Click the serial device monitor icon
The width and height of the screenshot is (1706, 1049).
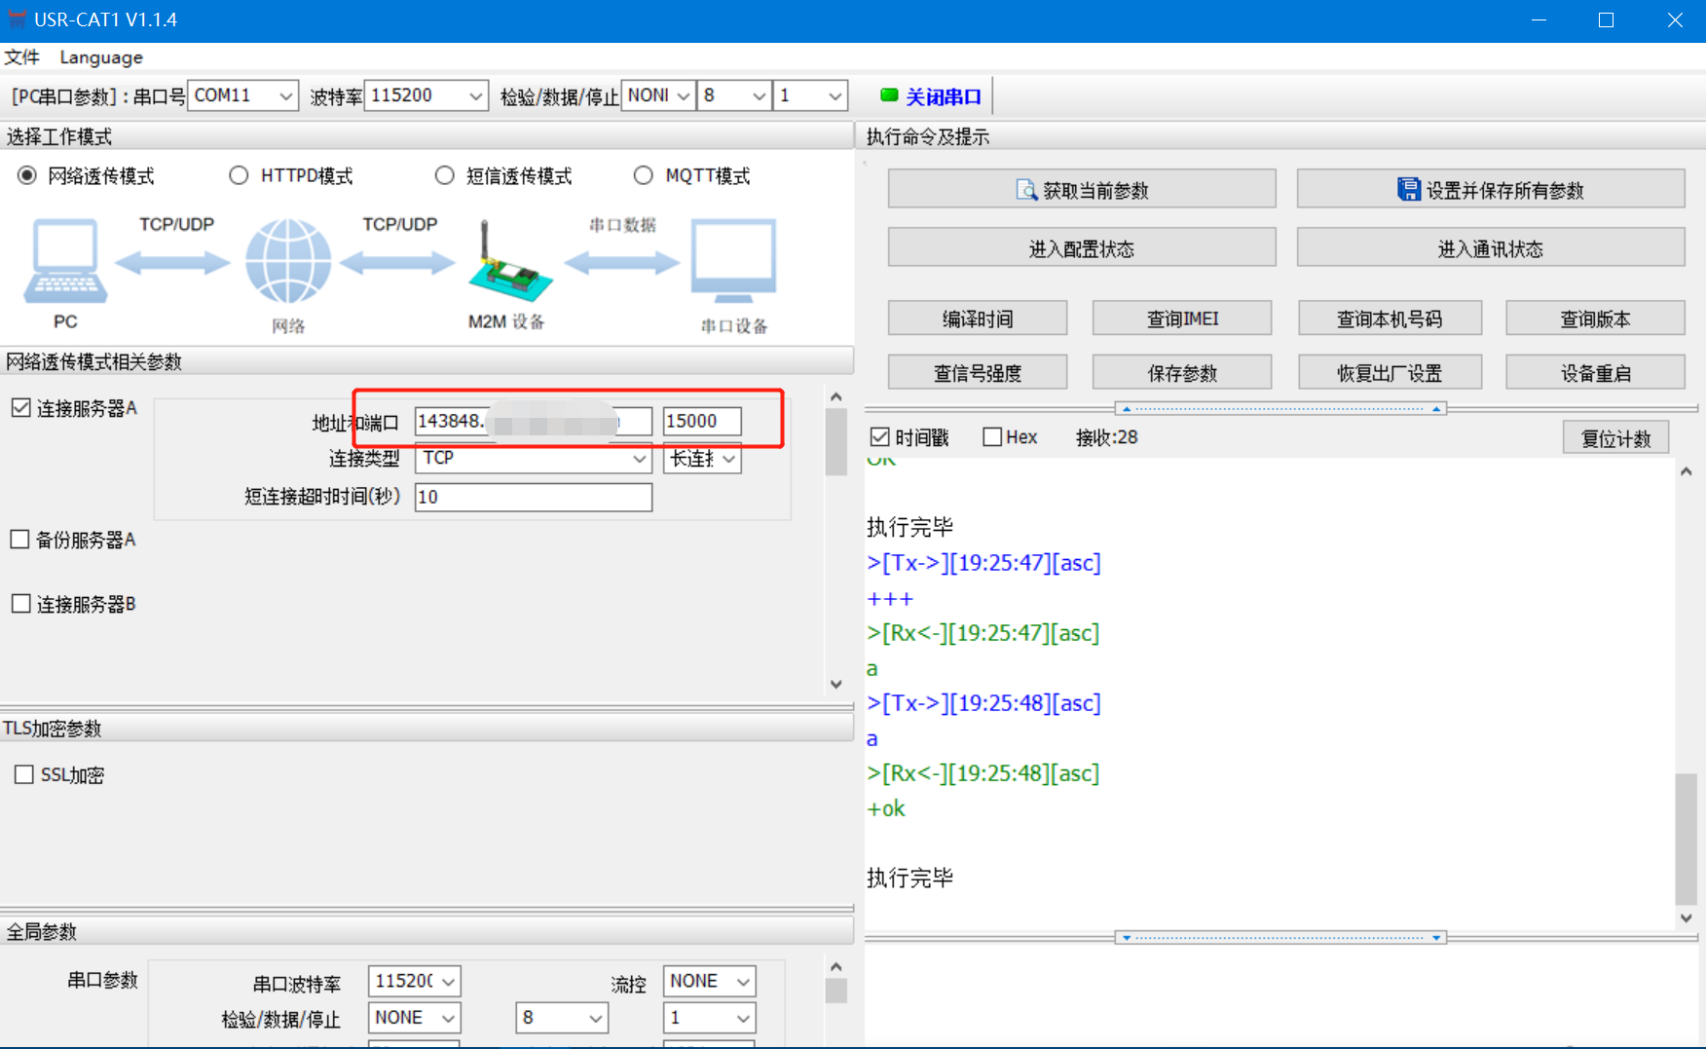pyautogui.click(x=733, y=260)
